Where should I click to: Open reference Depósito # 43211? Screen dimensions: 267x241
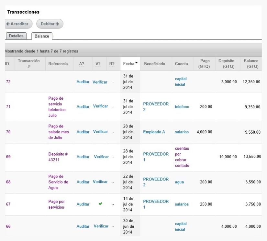point(58,157)
